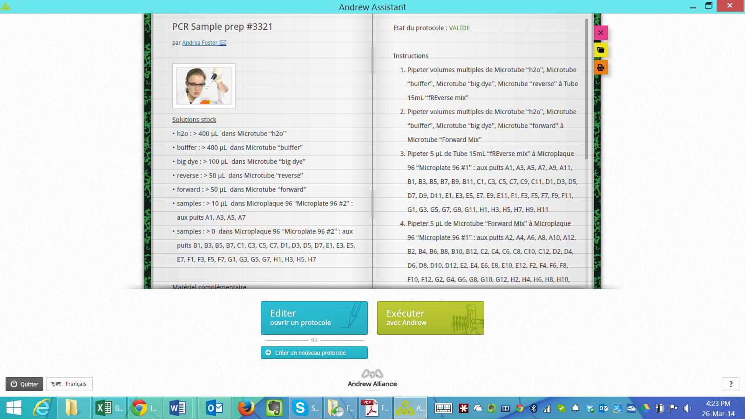Quit the app with the Quitter button
This screenshot has width=745, height=419.
coord(24,384)
